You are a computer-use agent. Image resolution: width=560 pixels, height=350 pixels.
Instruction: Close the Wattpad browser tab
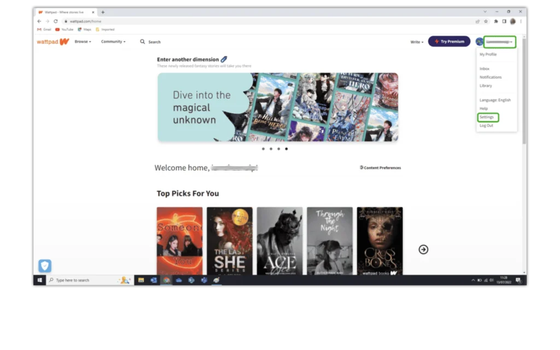93,12
